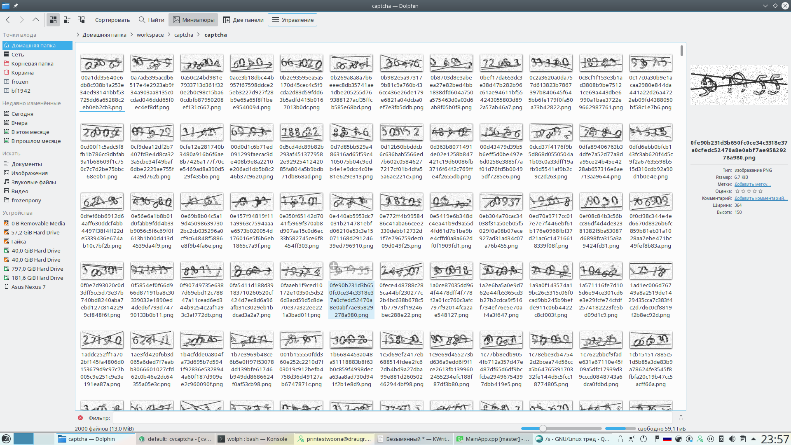Toggle the Две панели split view
Screen dimensions: 791x445
[243, 20]
